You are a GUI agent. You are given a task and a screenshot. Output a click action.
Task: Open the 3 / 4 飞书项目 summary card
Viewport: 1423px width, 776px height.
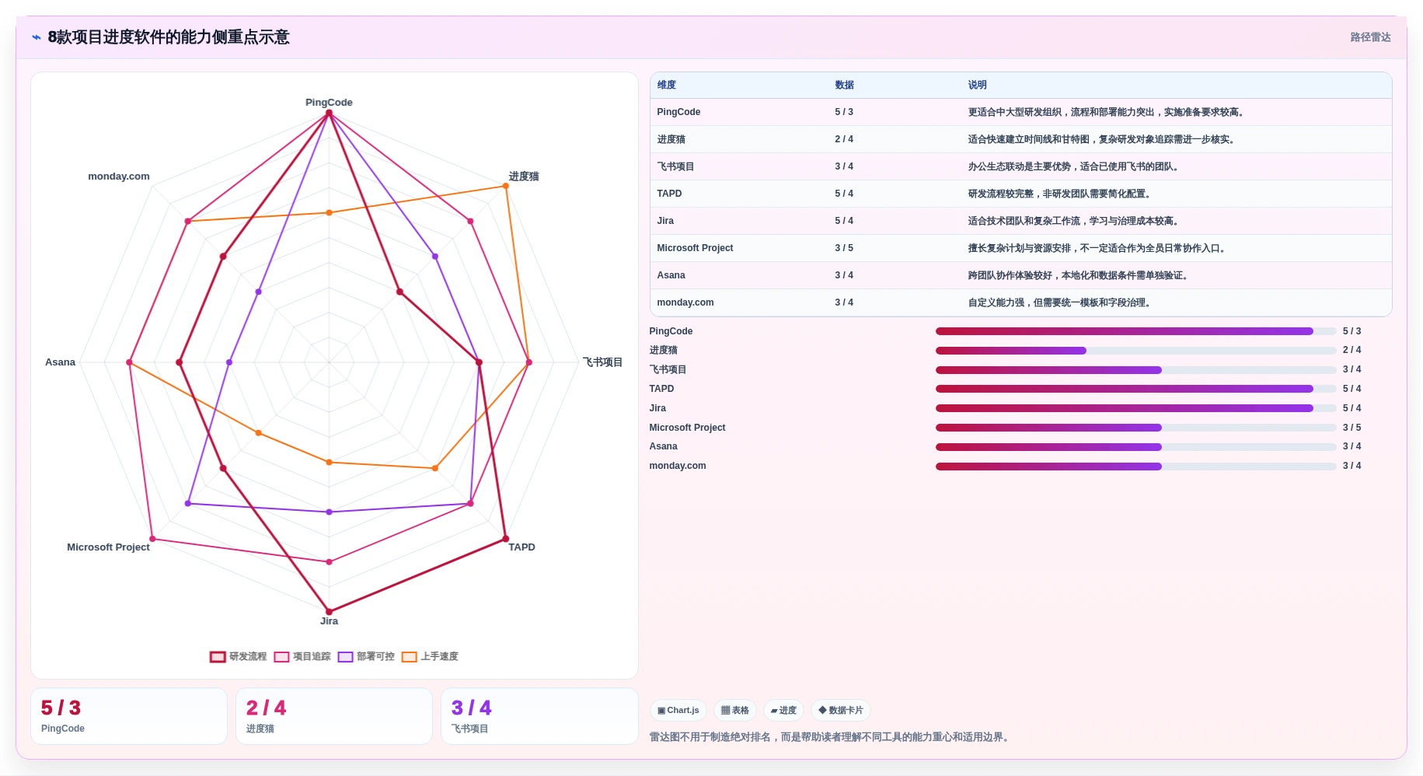click(539, 716)
